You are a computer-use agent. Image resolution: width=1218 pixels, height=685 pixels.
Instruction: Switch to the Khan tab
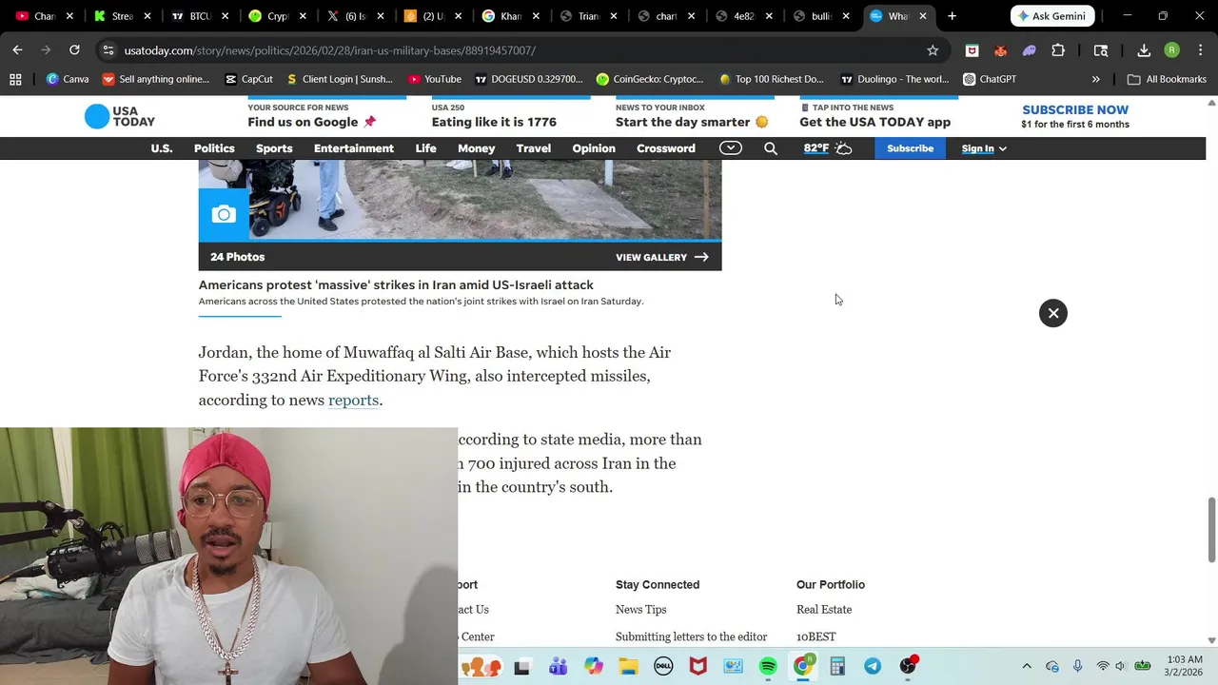(512, 16)
